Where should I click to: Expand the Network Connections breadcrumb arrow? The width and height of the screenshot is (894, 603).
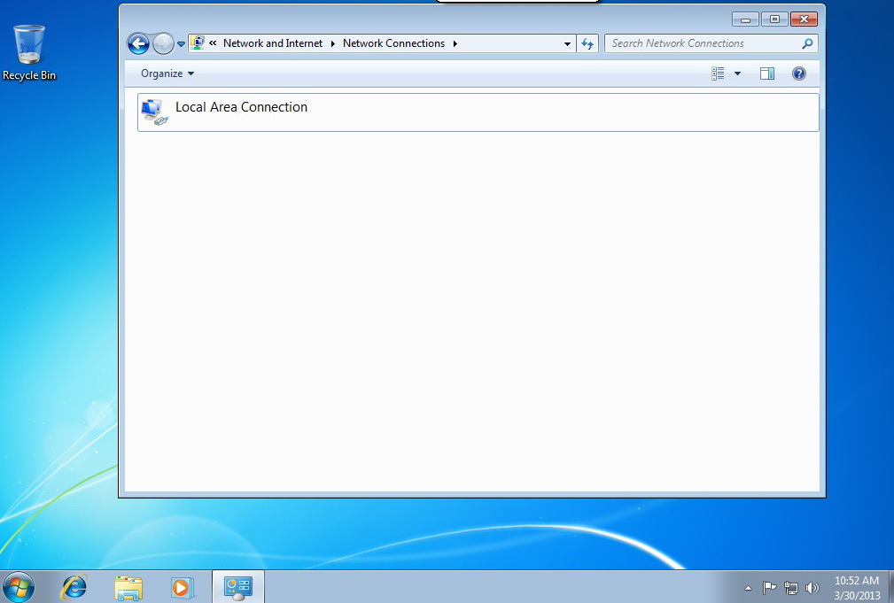(x=455, y=43)
